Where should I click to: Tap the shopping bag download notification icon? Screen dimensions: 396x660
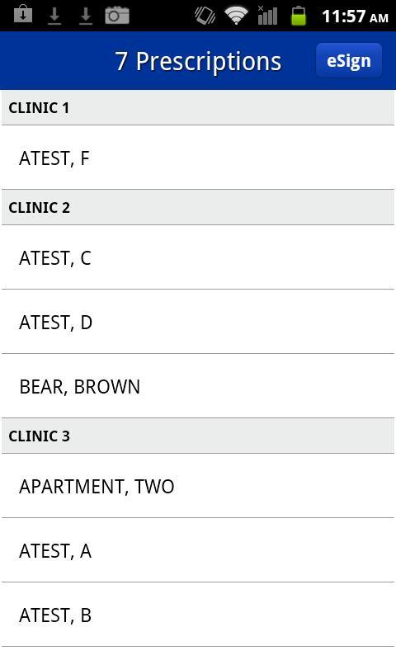(23, 14)
